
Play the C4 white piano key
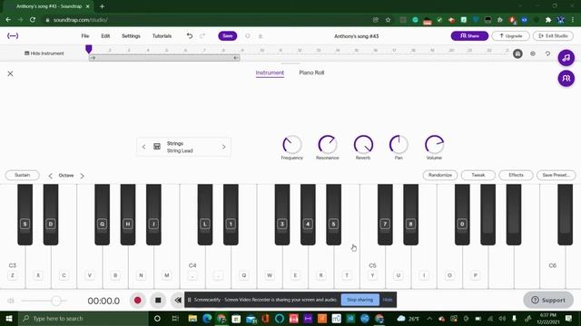click(192, 266)
